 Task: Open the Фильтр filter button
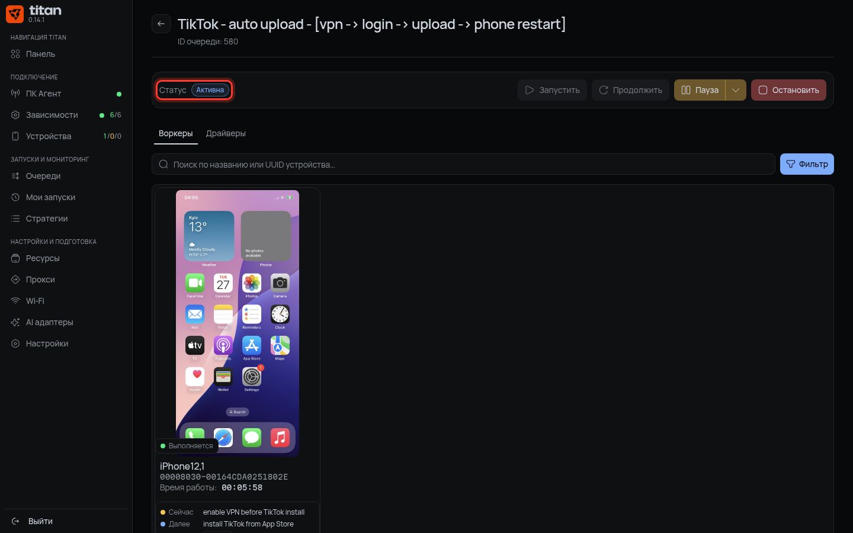[x=807, y=164]
